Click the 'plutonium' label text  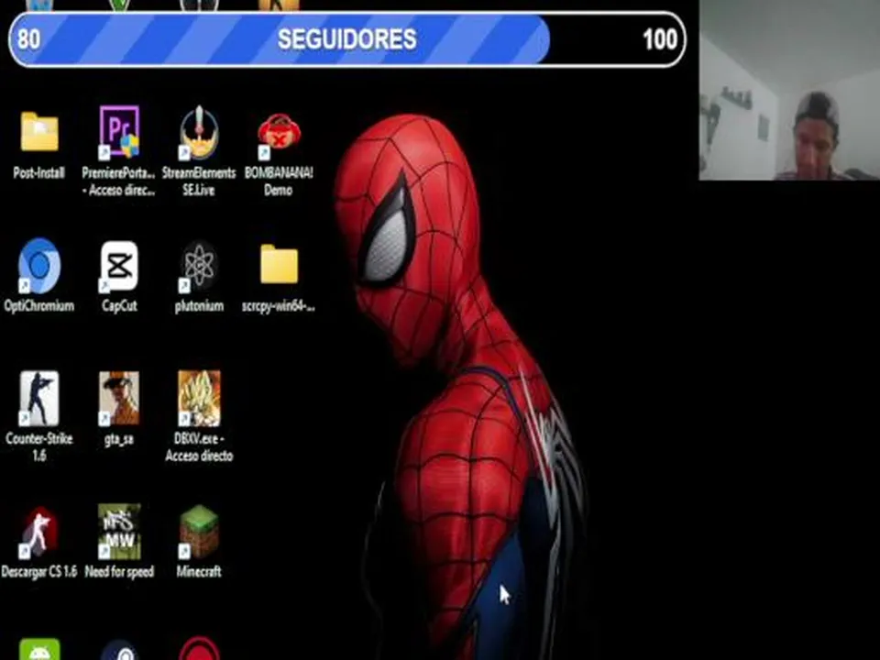click(199, 306)
